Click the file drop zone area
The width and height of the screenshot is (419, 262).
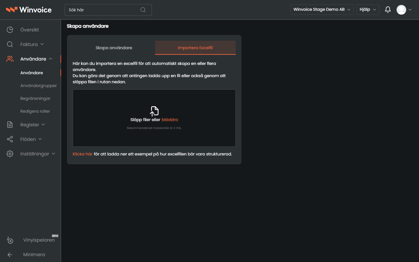click(154, 118)
